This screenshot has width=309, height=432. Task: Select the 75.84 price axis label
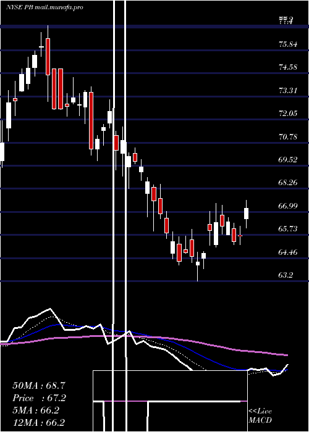[288, 44]
